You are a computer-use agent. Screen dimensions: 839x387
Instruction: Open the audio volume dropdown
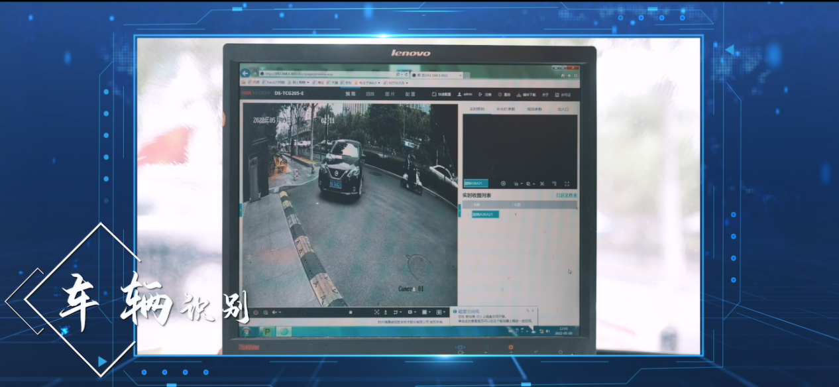point(277,312)
